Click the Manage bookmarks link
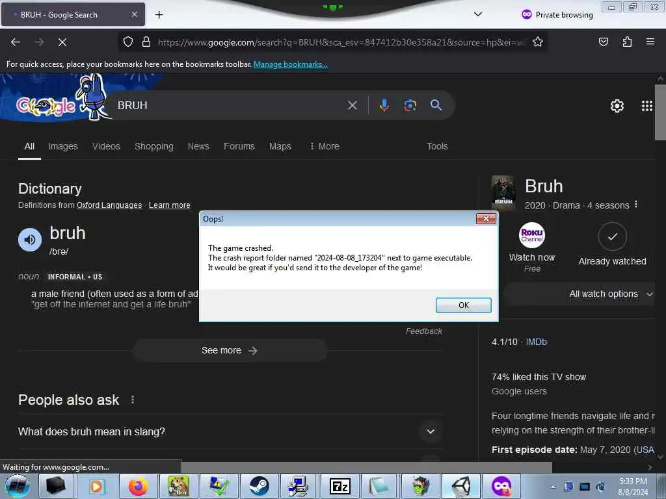The height and width of the screenshot is (499, 666). pos(291,64)
